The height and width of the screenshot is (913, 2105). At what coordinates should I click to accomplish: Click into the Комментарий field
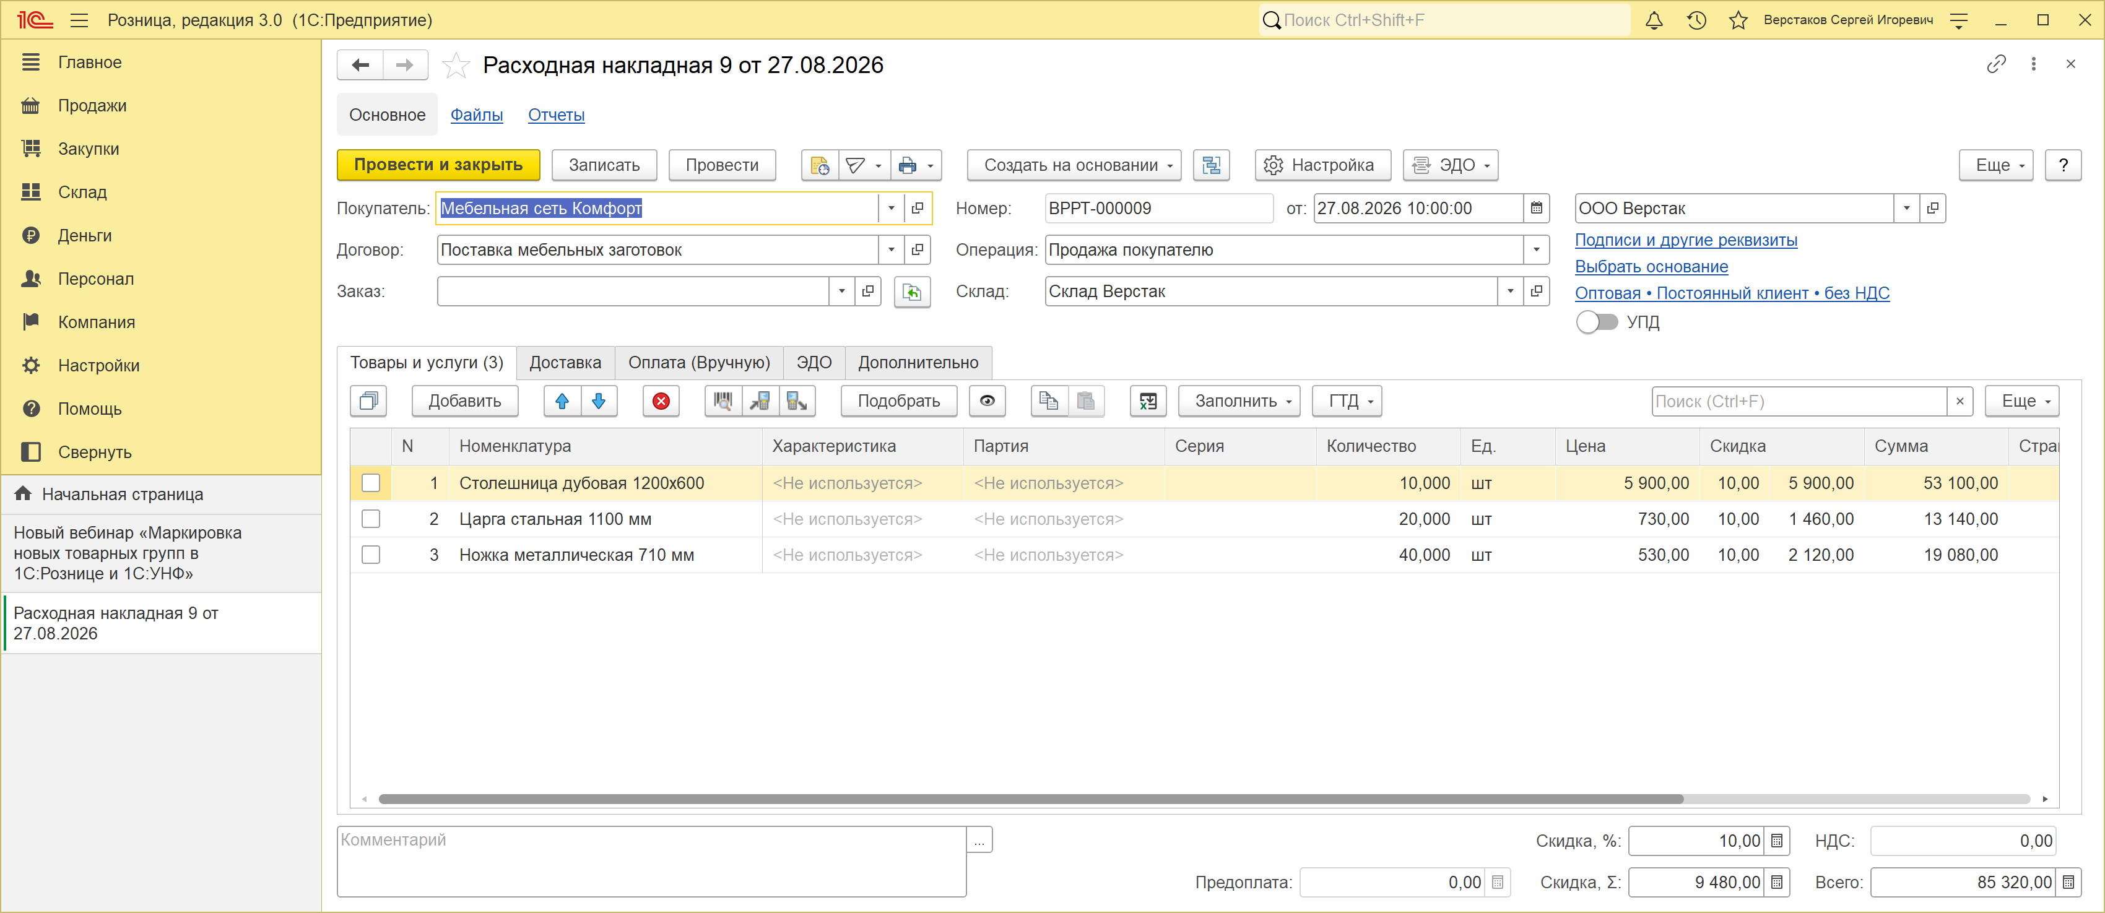pyautogui.click(x=651, y=862)
